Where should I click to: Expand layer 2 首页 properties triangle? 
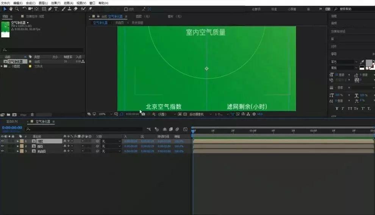(x=18, y=146)
